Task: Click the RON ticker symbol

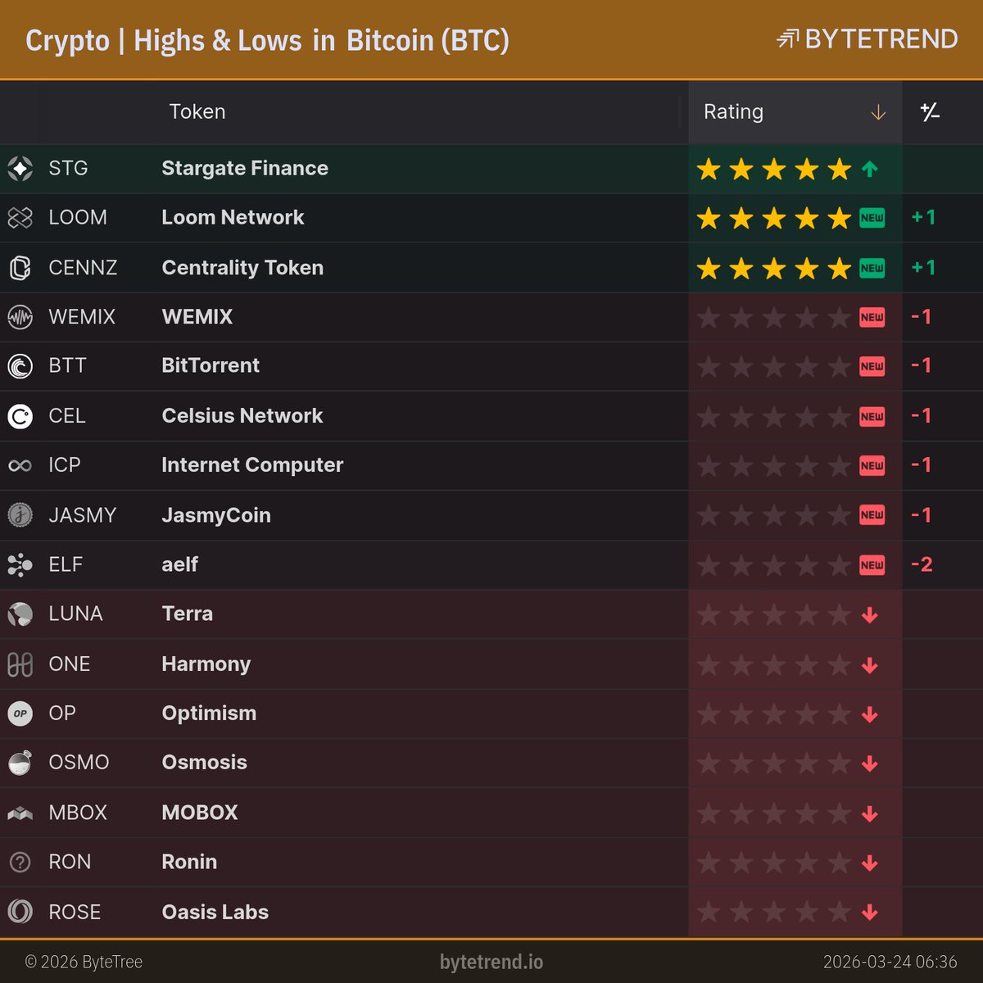Action: click(x=70, y=862)
